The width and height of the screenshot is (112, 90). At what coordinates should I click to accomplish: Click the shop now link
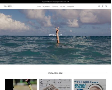56,40
